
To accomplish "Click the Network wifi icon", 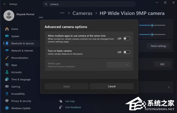I will coord(7,51).
